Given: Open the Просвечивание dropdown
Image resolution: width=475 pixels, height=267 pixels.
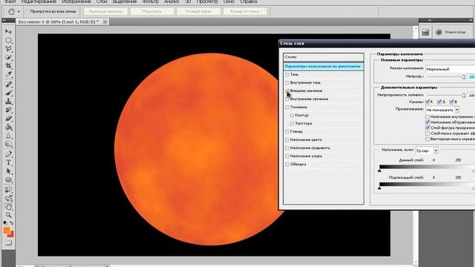Looking at the screenshot, I should click(442, 110).
